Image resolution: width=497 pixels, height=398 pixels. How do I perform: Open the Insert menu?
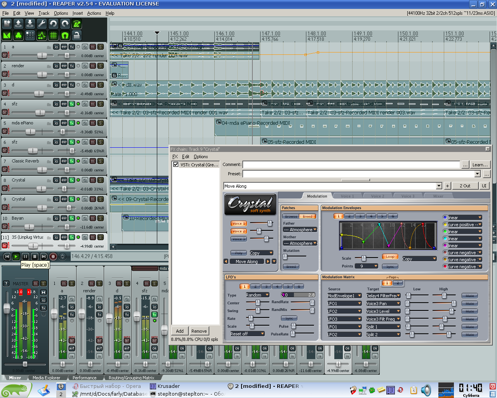78,13
